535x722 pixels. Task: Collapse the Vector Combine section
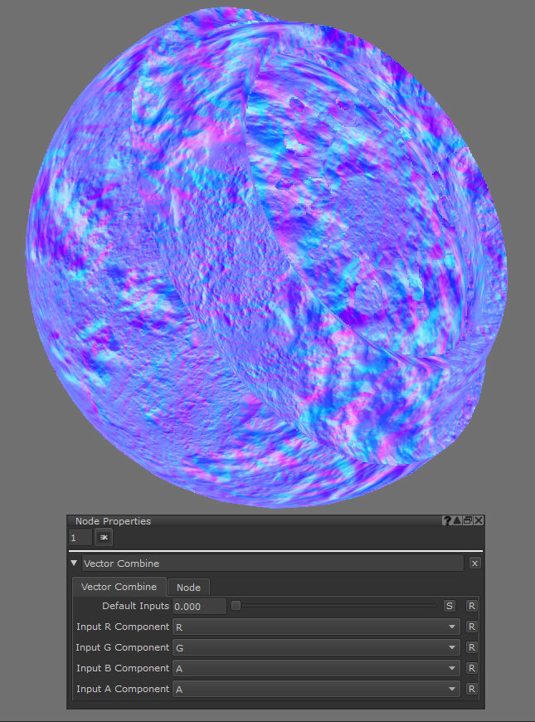point(75,563)
